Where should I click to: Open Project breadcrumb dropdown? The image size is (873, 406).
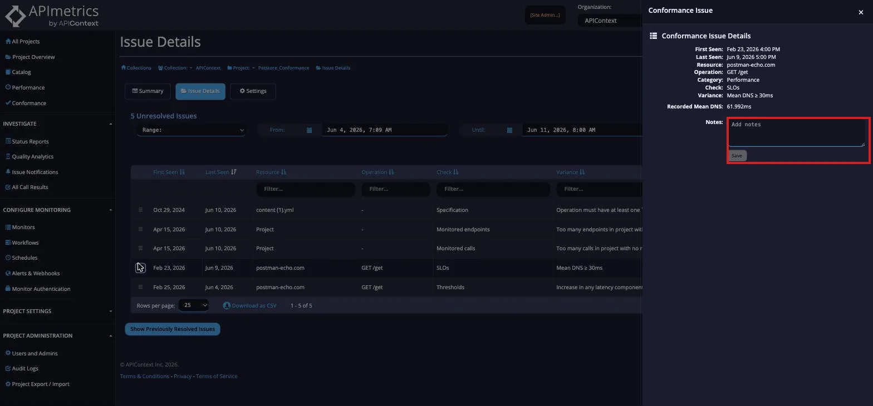[241, 68]
